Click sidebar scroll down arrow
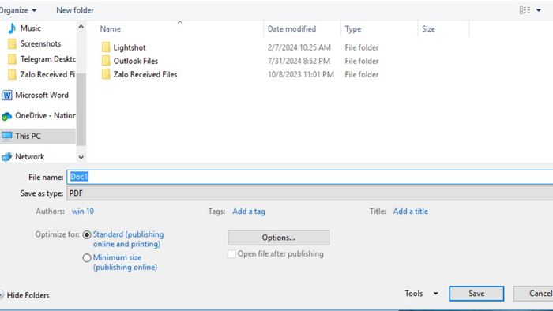This screenshot has width=553, height=311. point(81,157)
